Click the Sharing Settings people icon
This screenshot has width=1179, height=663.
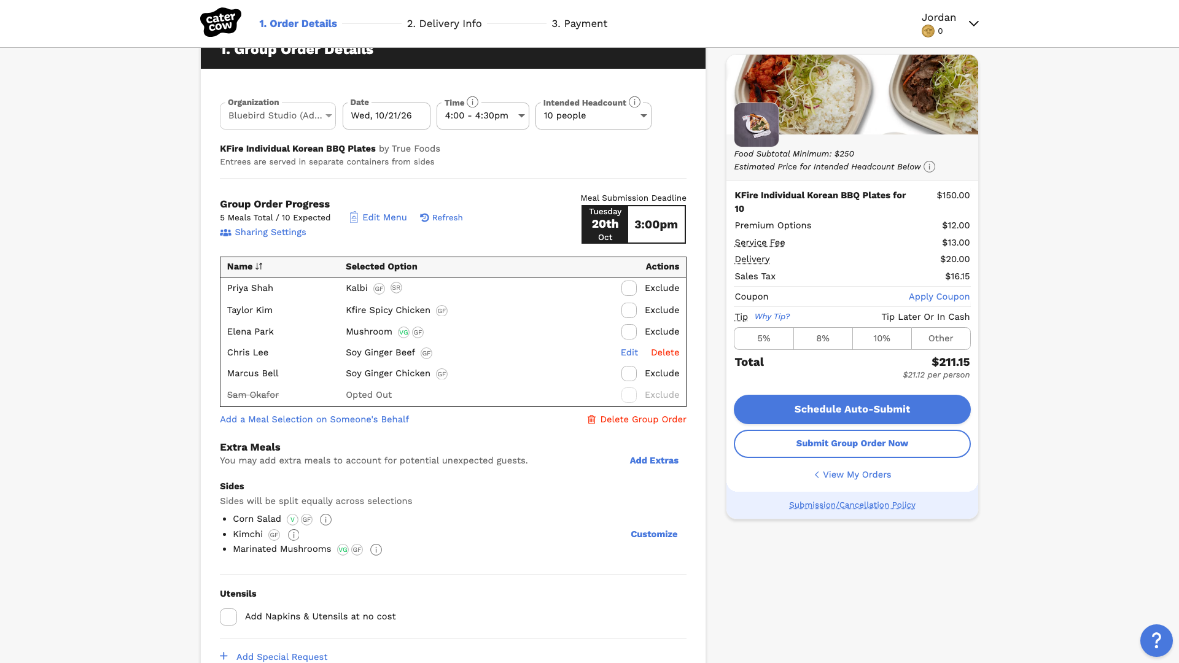point(226,233)
